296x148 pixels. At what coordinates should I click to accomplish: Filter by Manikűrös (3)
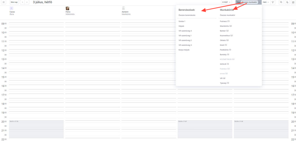tap(226, 26)
